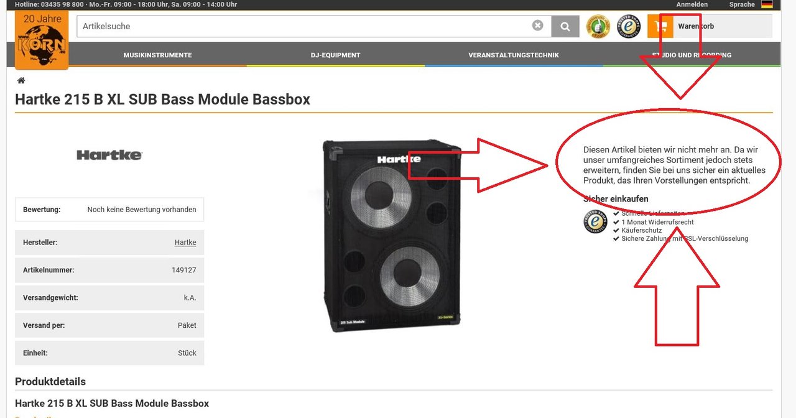Click the discontinued article notice text
Image resolution: width=796 pixels, height=418 pixels.
pyautogui.click(x=674, y=165)
